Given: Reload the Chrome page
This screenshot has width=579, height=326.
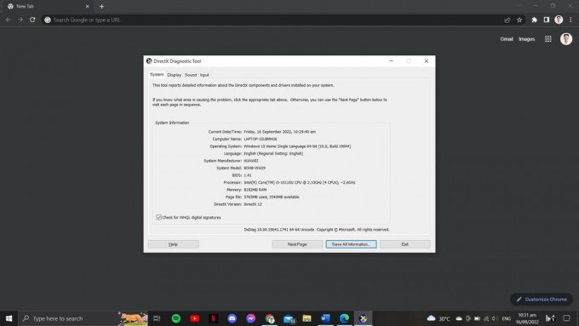Looking at the screenshot, I should [x=32, y=20].
